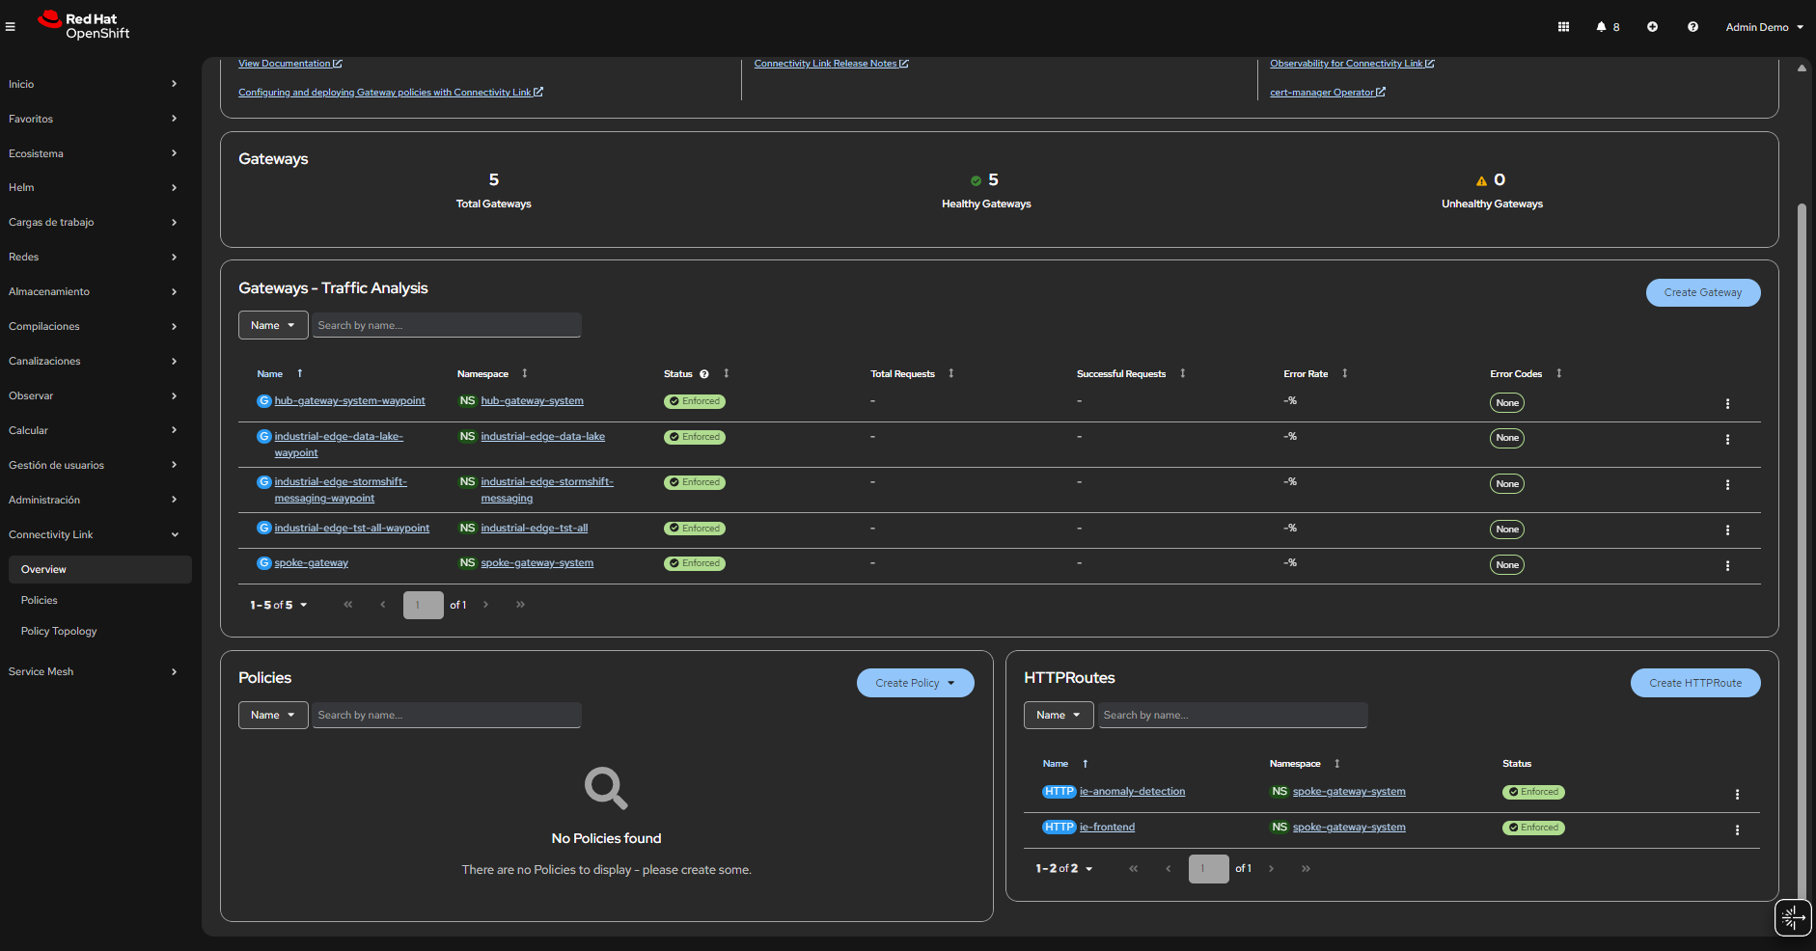Open cert-manager Operator link
The height and width of the screenshot is (951, 1816).
(1328, 93)
